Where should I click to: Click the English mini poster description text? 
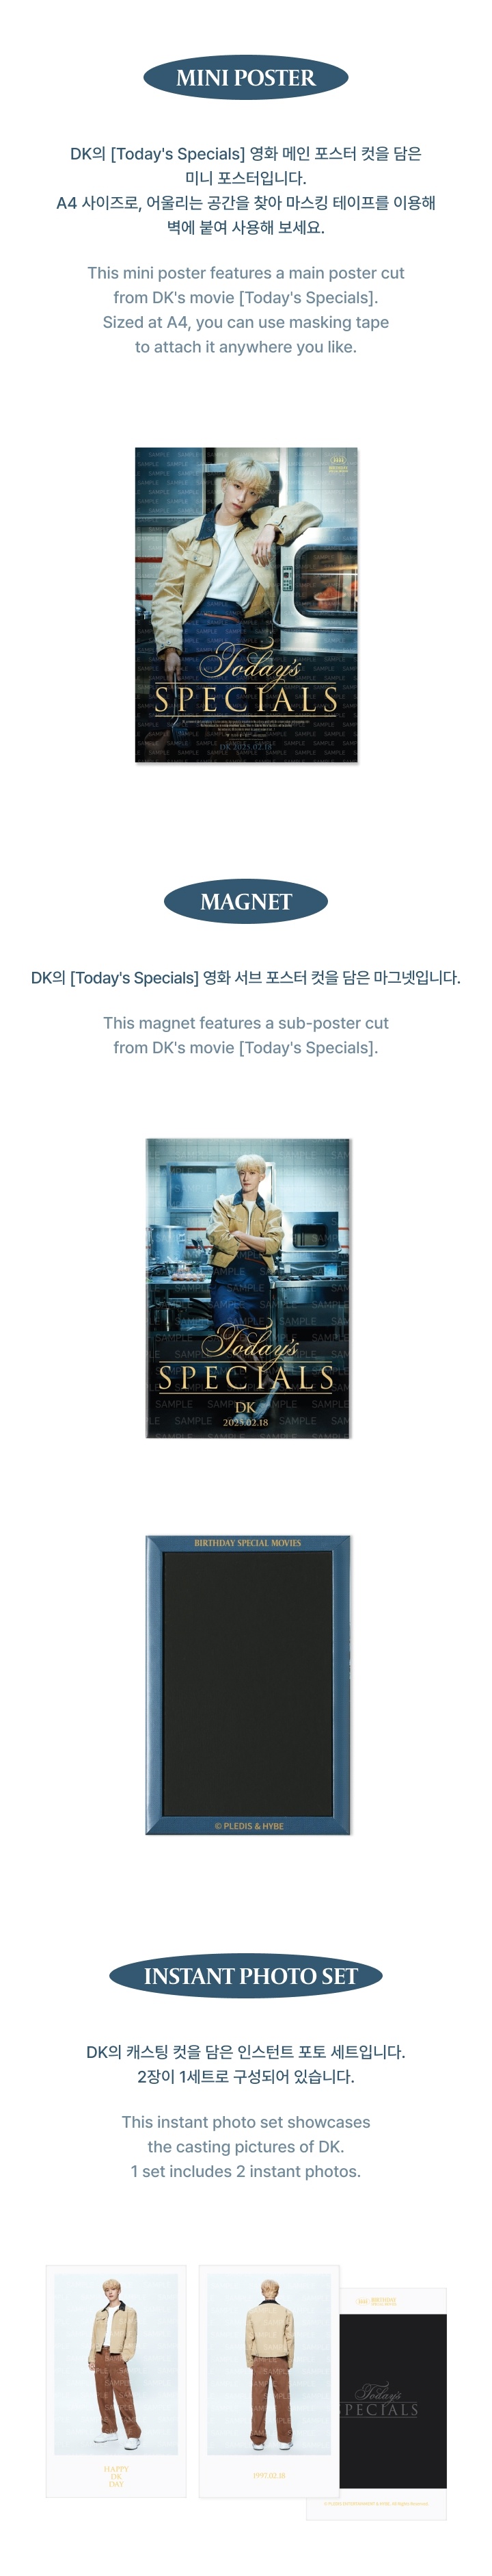[x=245, y=310]
